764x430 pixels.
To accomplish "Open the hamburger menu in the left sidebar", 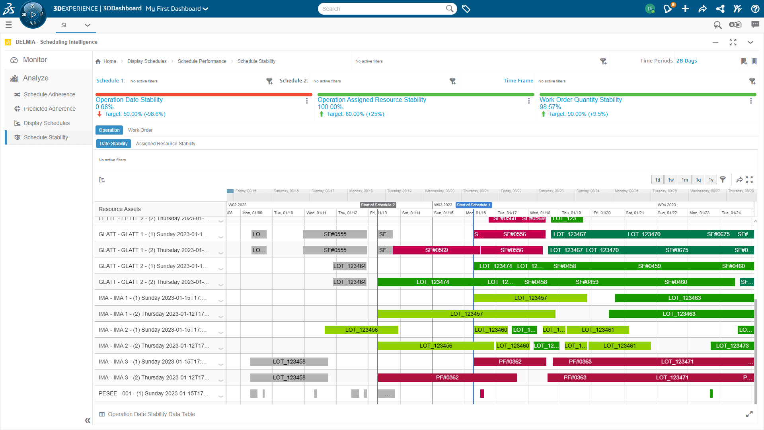I will (8, 25).
